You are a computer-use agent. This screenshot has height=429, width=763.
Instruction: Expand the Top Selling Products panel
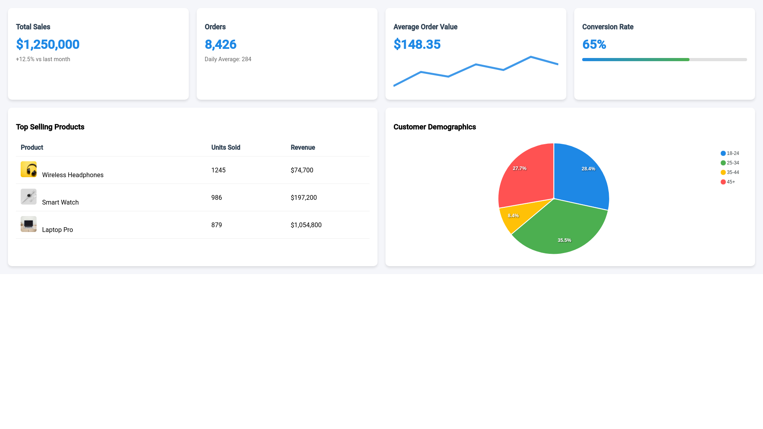tap(50, 127)
